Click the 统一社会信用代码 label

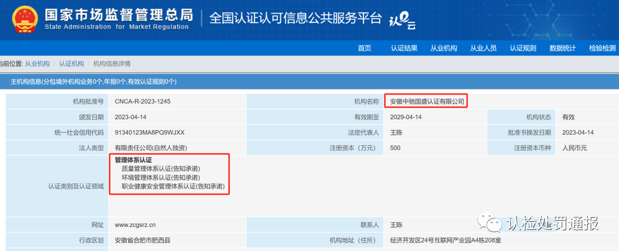79,132
